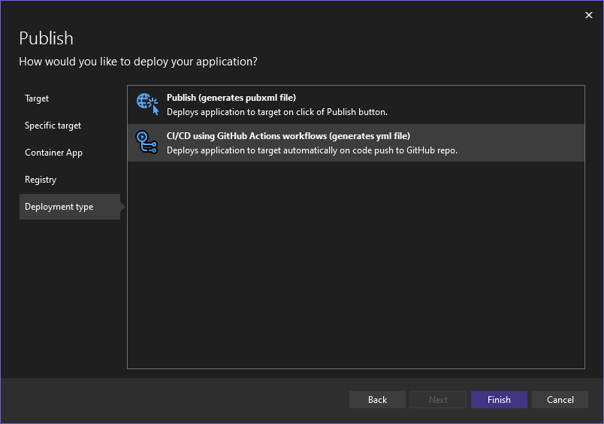604x424 pixels.
Task: Click the Publish dialog heading
Action: [x=46, y=38]
